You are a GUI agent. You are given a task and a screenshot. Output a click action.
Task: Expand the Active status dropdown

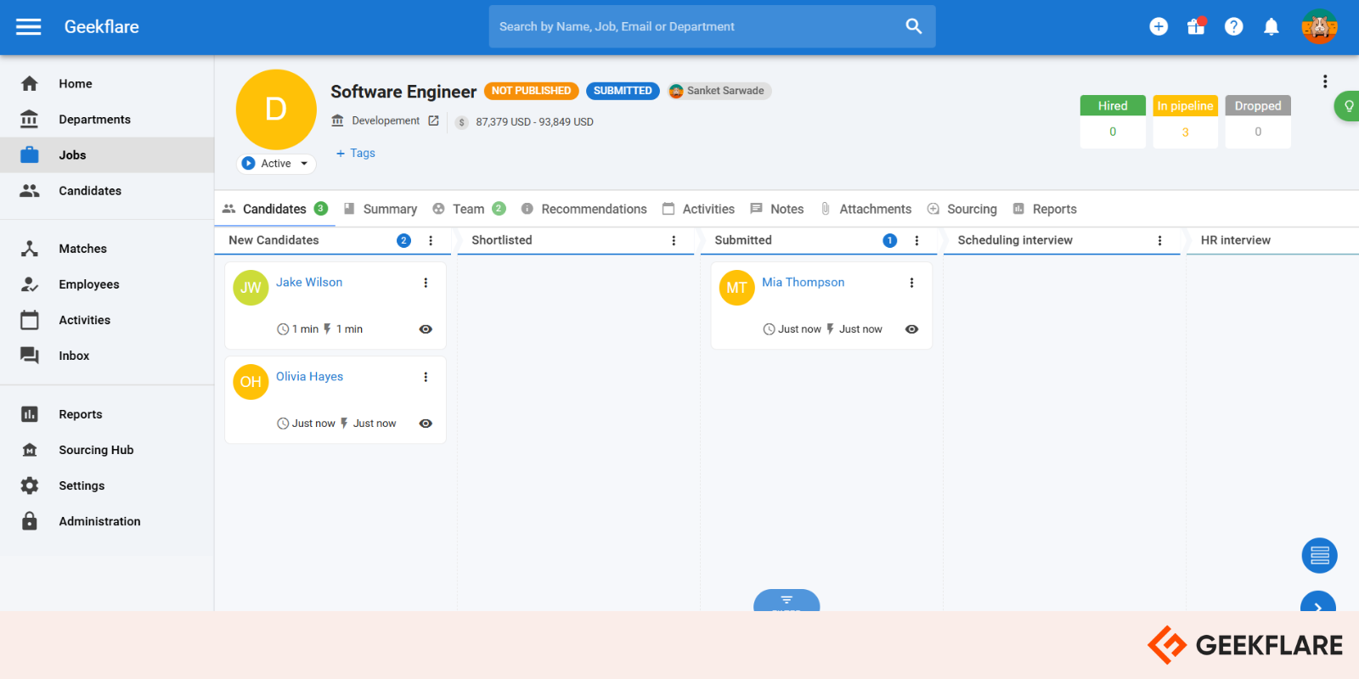point(276,163)
